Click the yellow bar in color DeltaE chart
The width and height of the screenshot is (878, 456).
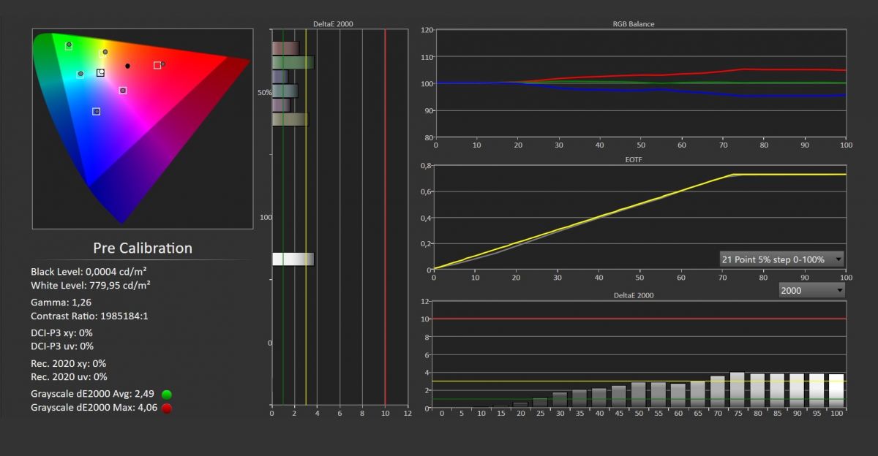pos(290,119)
